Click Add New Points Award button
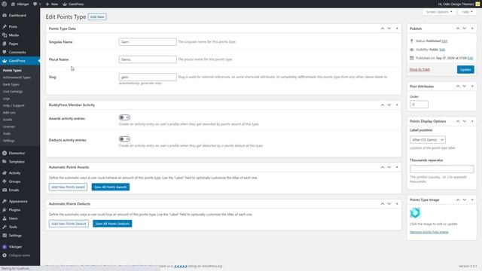Image resolution: width=482 pixels, height=271 pixels. [68, 187]
